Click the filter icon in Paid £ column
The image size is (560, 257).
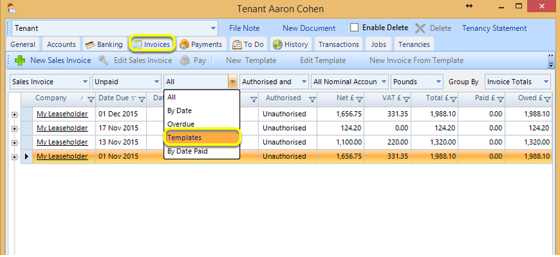click(500, 99)
